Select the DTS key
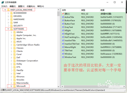The image size is (127, 93). tap(18, 67)
